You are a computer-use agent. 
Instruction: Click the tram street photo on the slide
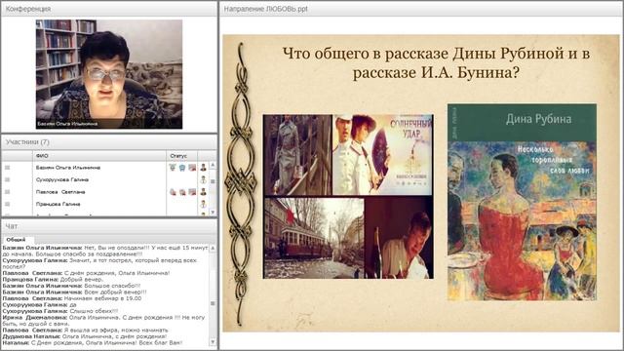tap(314, 238)
